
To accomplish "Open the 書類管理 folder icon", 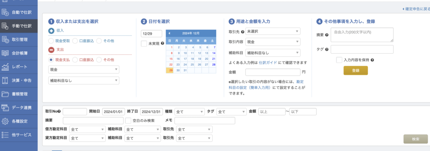I will (x=5, y=94).
